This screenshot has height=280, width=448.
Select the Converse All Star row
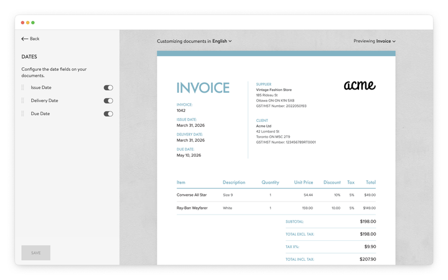click(x=192, y=195)
